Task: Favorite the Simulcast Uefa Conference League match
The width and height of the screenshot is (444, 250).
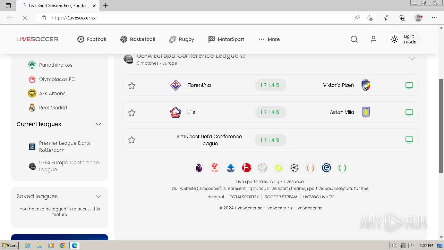Action: pyautogui.click(x=132, y=140)
